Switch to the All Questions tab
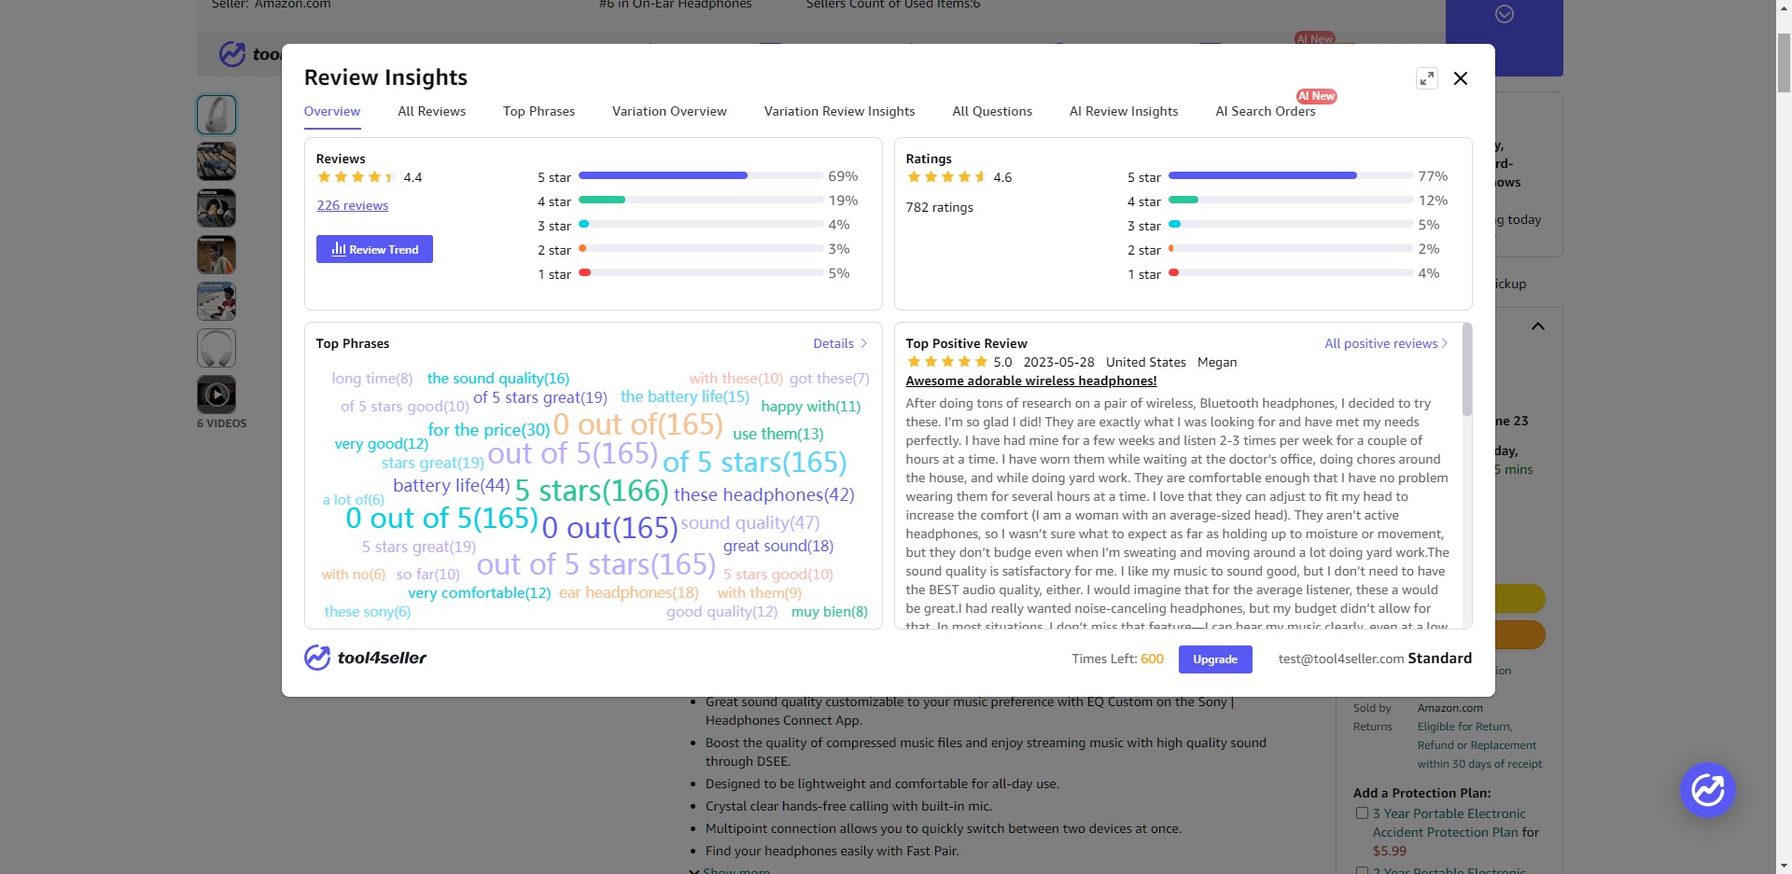Screen dimensions: 1792x874 (x=992, y=111)
